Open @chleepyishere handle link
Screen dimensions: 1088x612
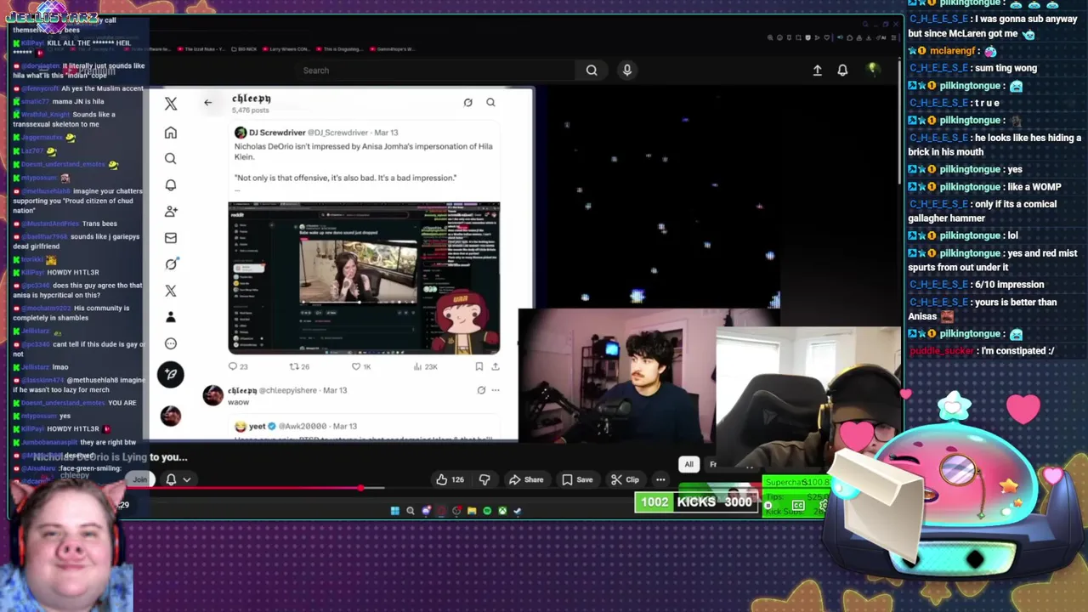pos(287,390)
